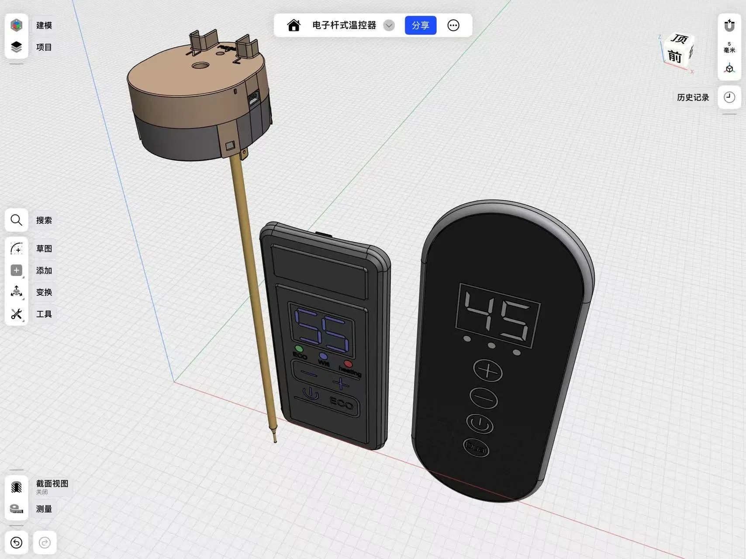
Task: Toggle the snapping magnet icon
Action: 729,25
